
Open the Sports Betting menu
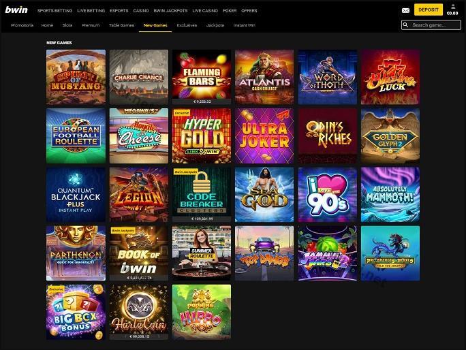[x=55, y=11]
